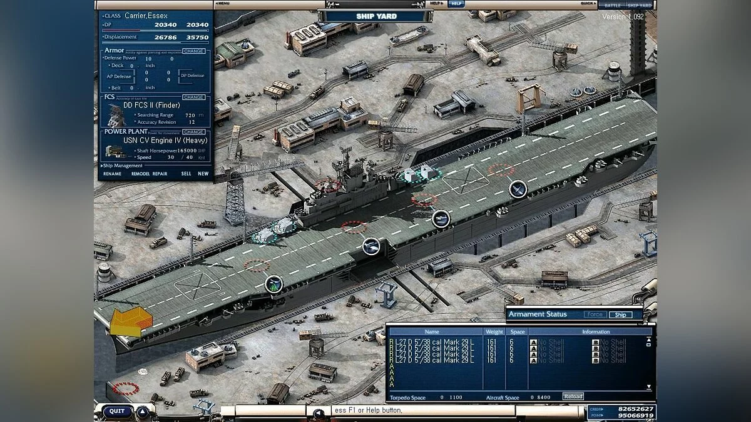This screenshot has width=751, height=422.
Task: Select the A shell slot of the first gun
Action: click(533, 343)
